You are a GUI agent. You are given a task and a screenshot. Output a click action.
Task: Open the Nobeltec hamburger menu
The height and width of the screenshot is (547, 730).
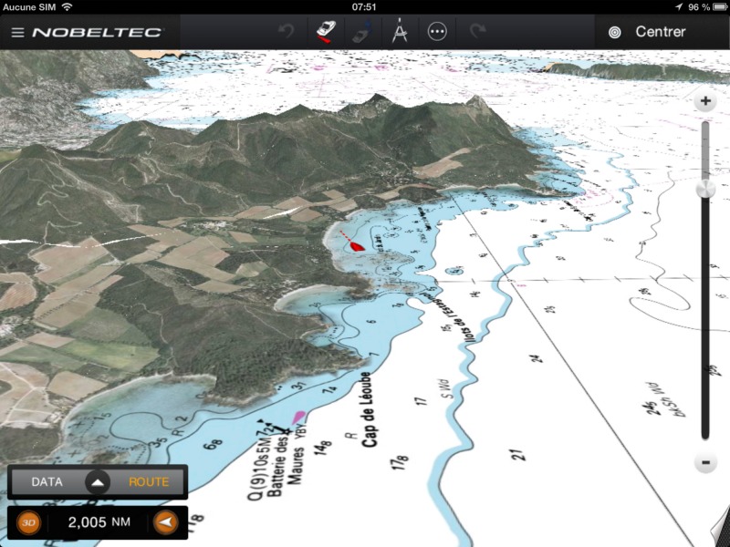point(17,33)
